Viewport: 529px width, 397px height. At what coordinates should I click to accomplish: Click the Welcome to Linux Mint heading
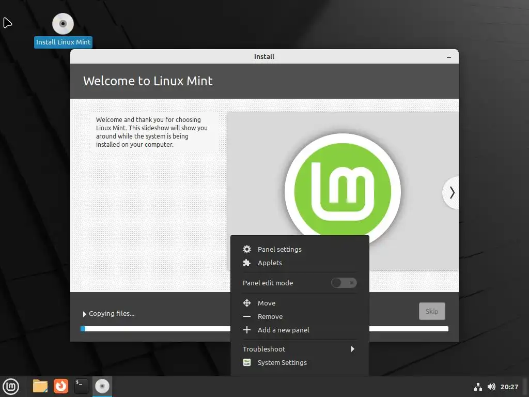coord(148,81)
